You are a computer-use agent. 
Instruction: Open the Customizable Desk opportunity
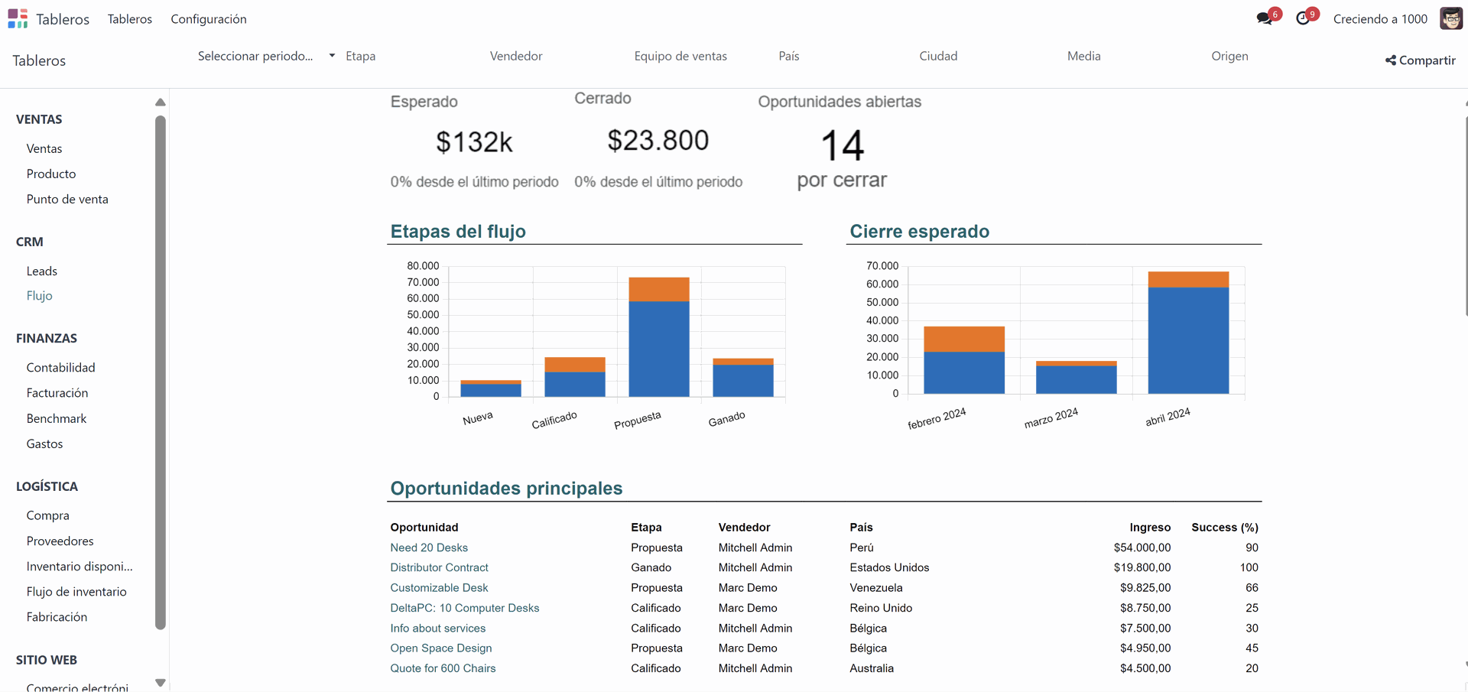(x=438, y=587)
